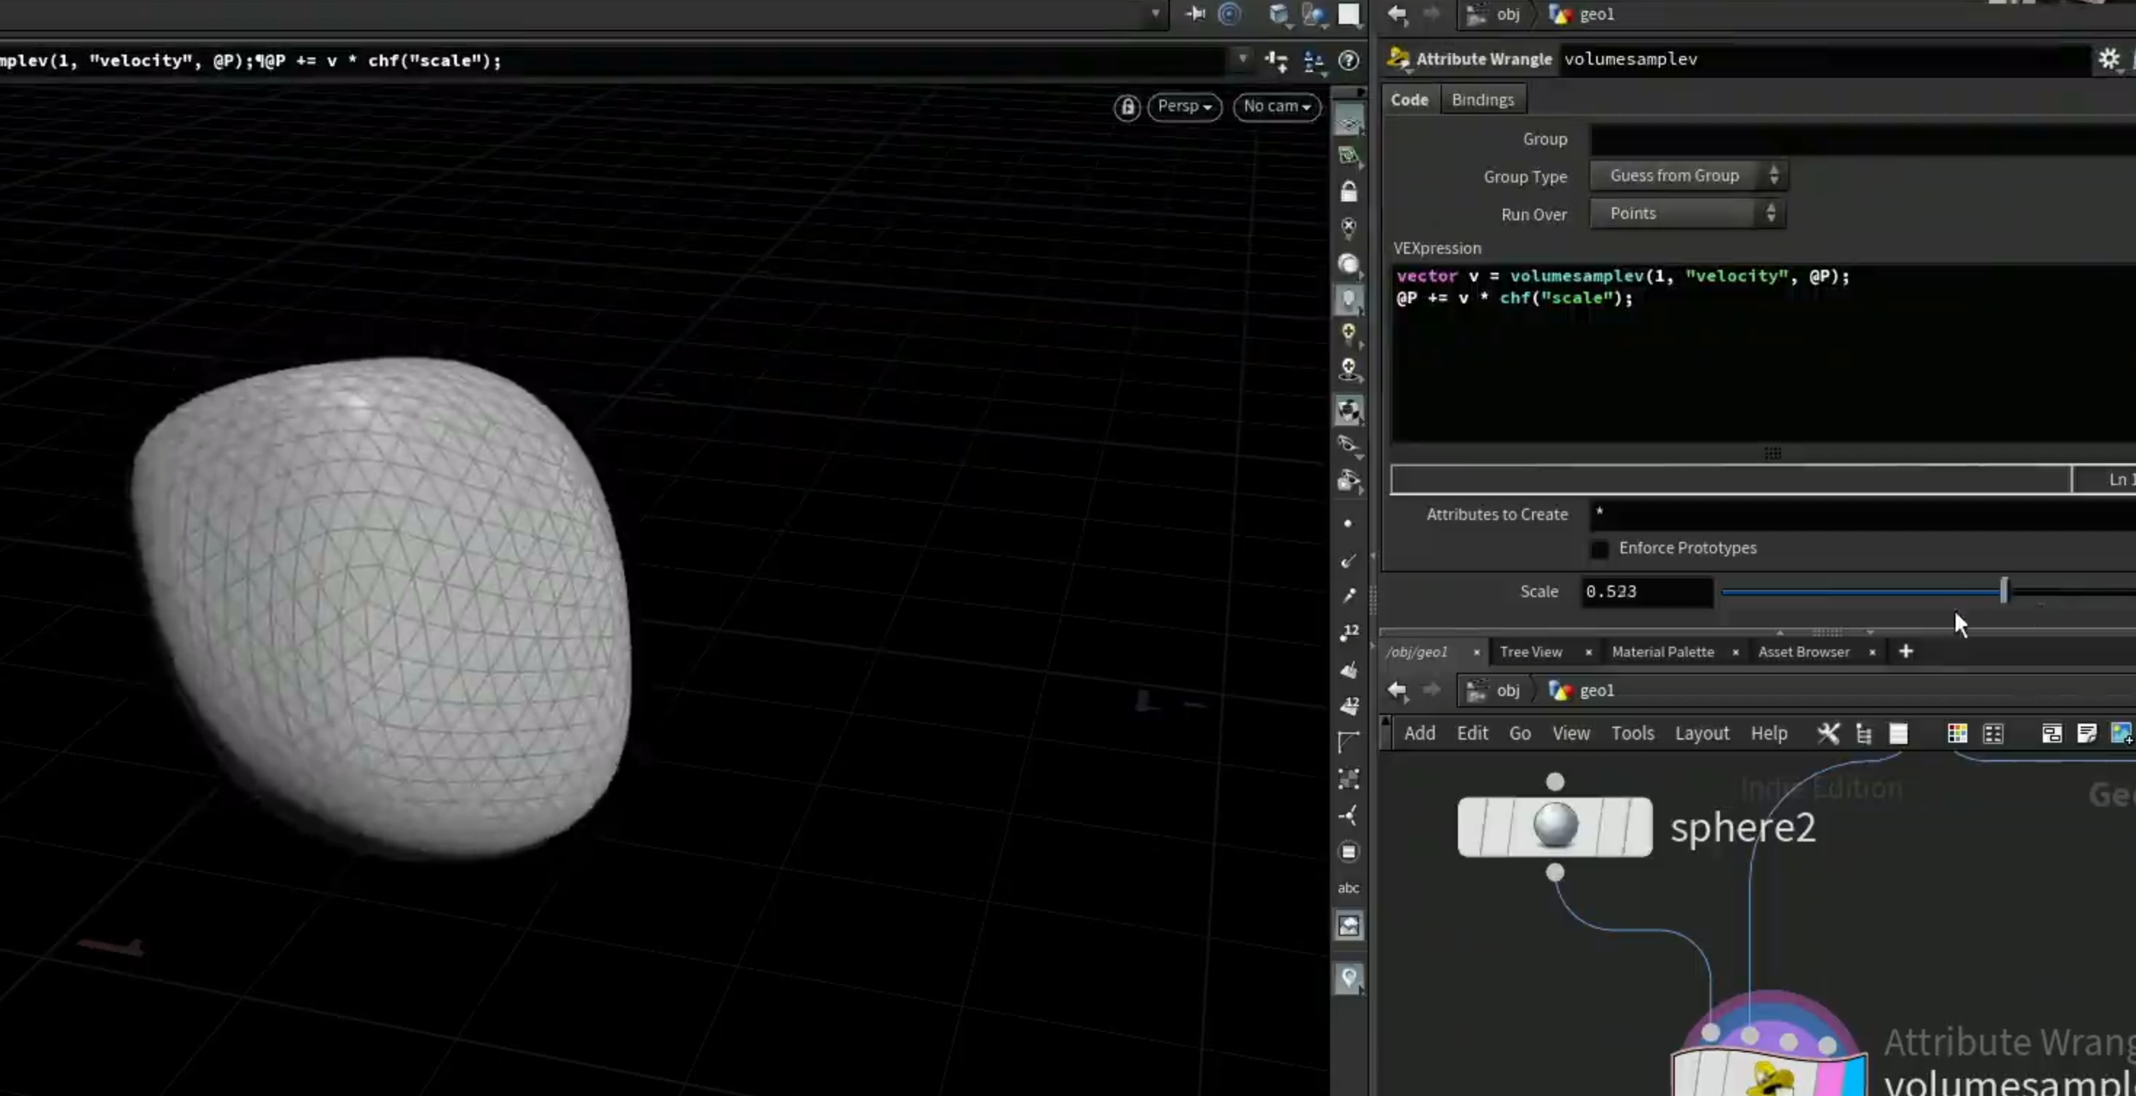Click the geo1 path button in network pane
This screenshot has height=1096, width=2136.
click(x=1582, y=691)
